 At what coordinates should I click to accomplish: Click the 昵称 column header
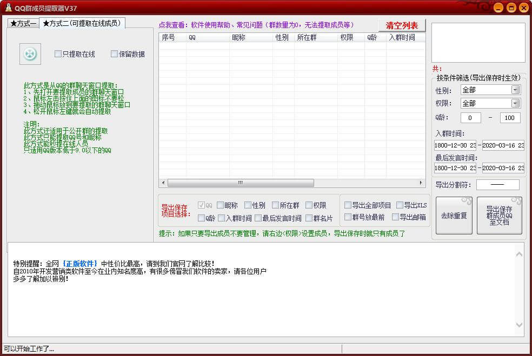click(251, 37)
